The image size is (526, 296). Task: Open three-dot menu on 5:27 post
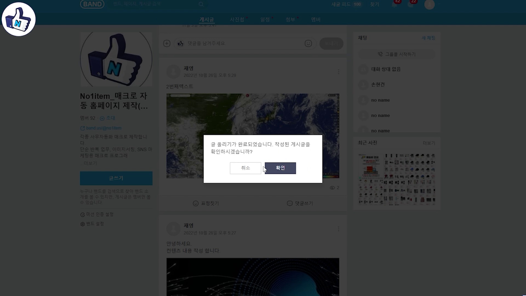point(339,229)
